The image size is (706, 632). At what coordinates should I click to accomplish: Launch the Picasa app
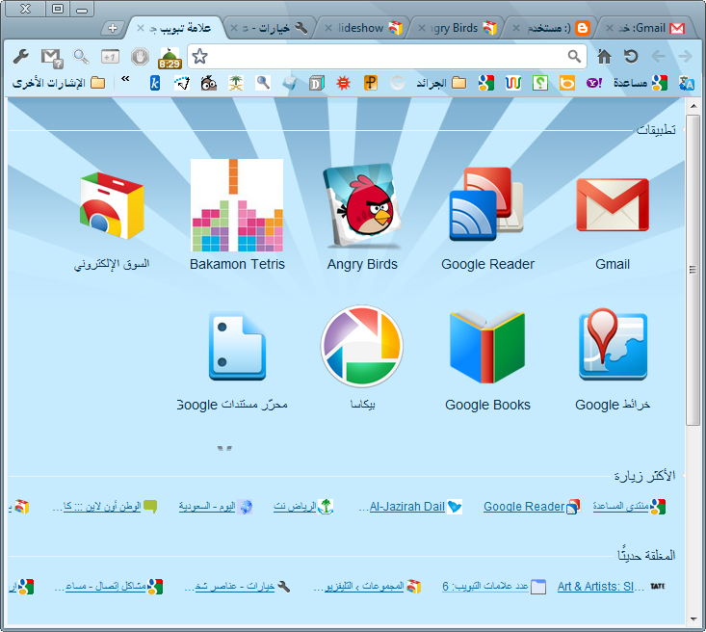362,358
